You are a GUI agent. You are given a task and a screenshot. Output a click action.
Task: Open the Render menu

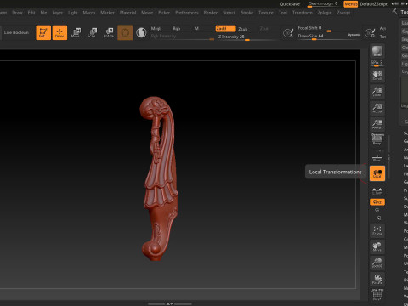pos(211,13)
